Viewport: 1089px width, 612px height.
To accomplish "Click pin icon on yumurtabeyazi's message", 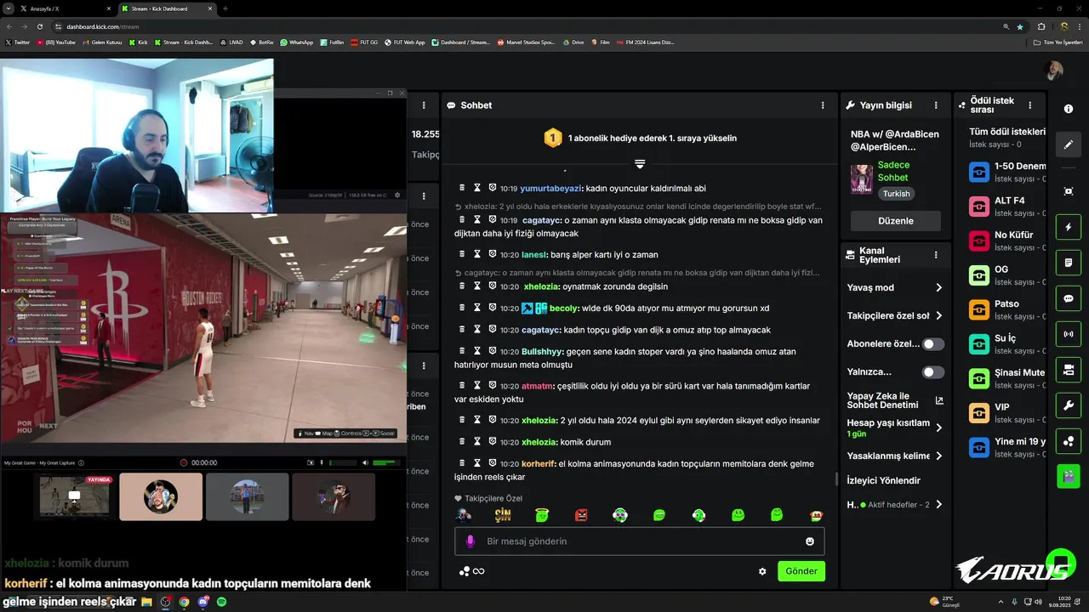I will point(493,188).
